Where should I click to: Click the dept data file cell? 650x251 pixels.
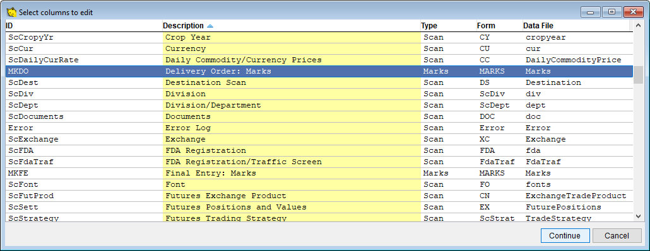pos(577,105)
